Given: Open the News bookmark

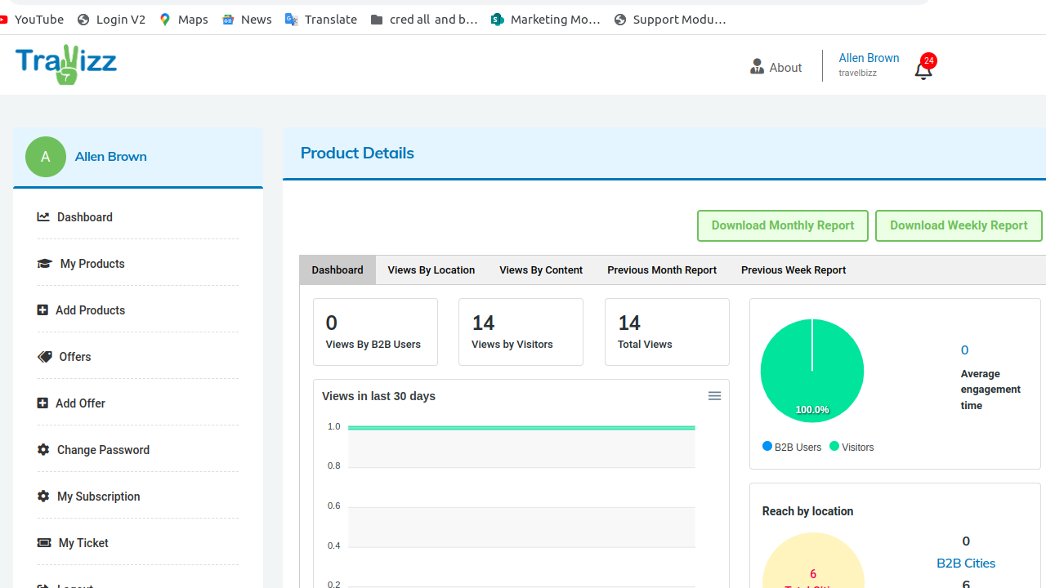Looking at the screenshot, I should (x=247, y=20).
